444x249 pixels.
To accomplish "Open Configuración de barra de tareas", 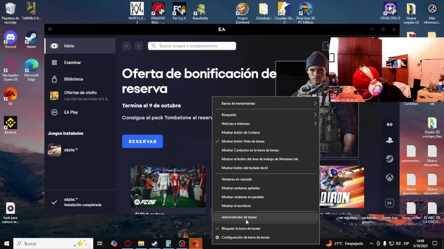I will click(266, 238).
